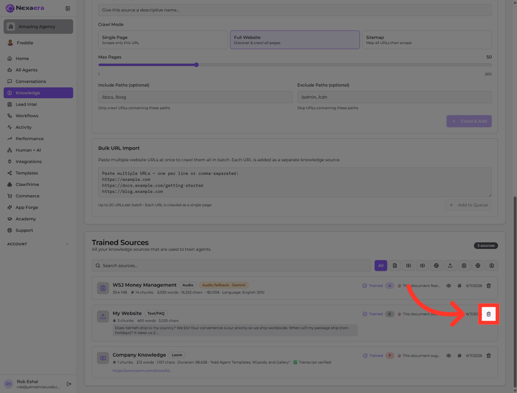This screenshot has height=393, width=517.
Task: Collapse the sidebar using the panel icon
Action: (68, 8)
